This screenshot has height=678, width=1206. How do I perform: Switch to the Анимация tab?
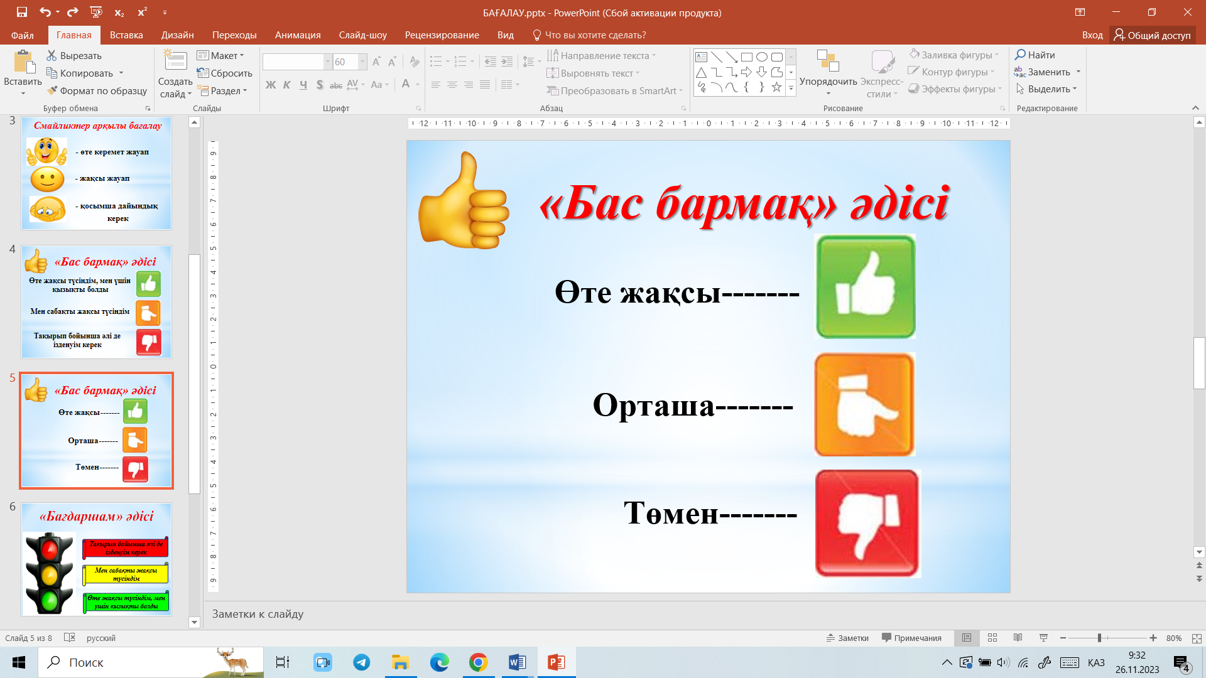pyautogui.click(x=298, y=35)
